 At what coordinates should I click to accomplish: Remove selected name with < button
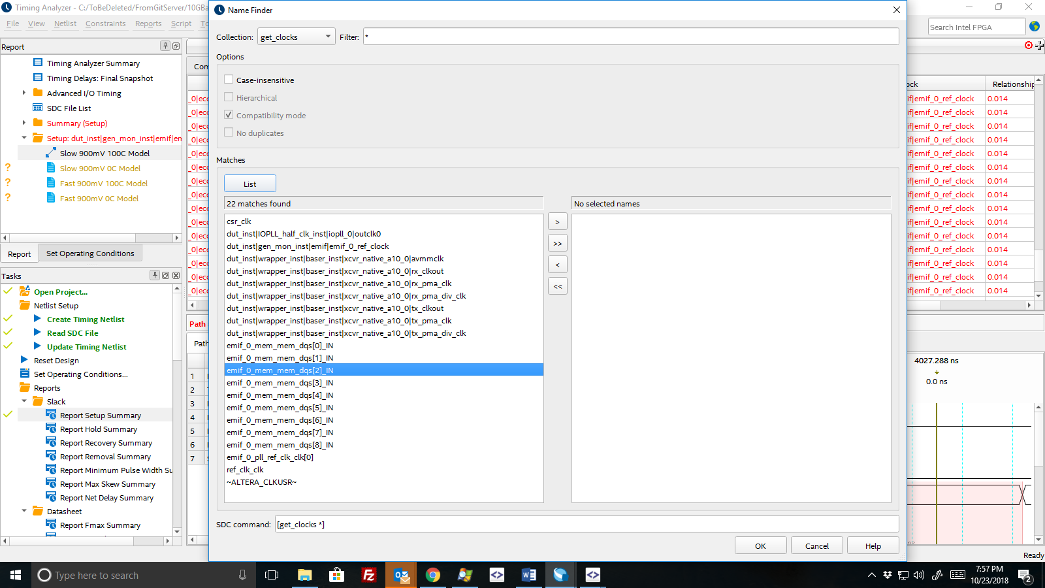(x=557, y=265)
